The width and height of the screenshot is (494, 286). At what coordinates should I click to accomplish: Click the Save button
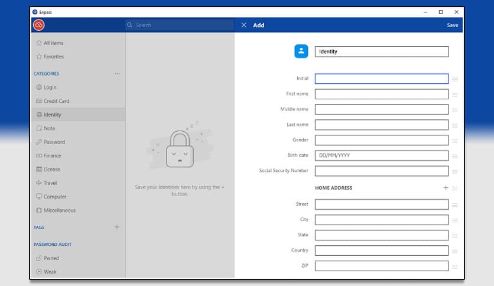(453, 25)
